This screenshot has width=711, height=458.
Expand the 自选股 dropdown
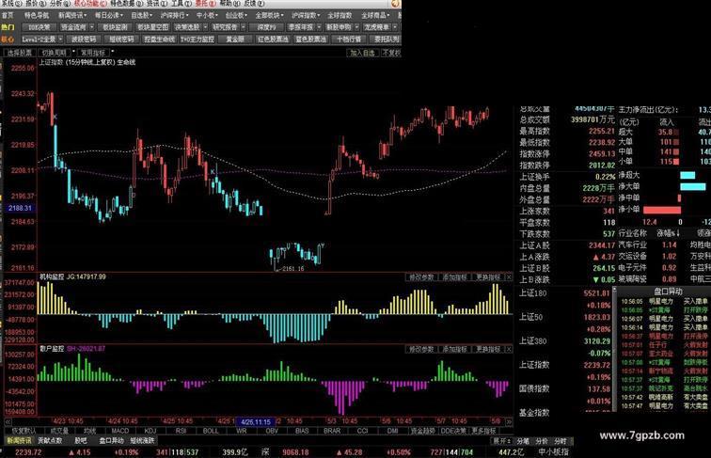[141, 15]
